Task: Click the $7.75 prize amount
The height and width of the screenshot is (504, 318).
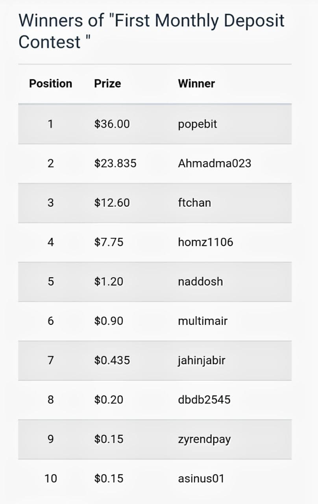Action: click(109, 242)
